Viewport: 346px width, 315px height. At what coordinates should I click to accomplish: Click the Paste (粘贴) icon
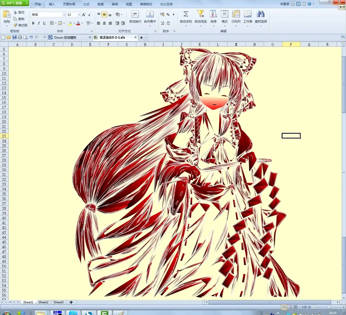tap(7, 14)
